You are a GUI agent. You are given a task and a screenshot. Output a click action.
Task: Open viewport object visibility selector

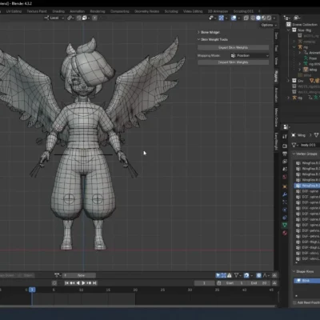[x=212, y=18]
